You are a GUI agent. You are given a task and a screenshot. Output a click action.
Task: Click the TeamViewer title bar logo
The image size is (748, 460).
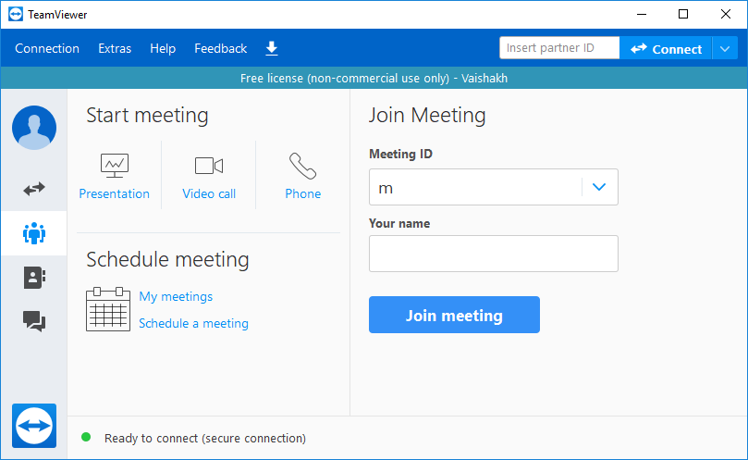click(16, 14)
